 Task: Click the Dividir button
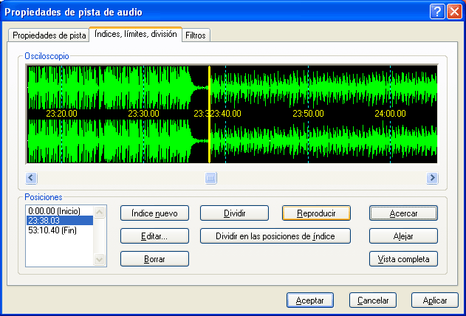(235, 213)
